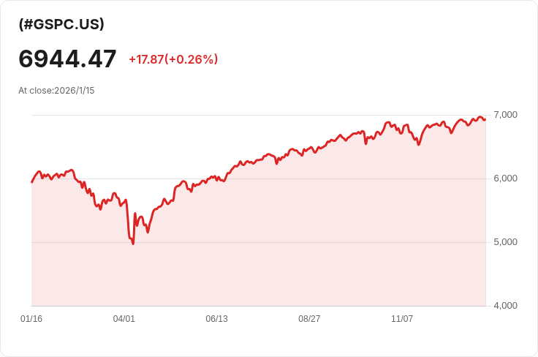Click the 4,000 y-axis label
This screenshot has width=538, height=357.
505,306
